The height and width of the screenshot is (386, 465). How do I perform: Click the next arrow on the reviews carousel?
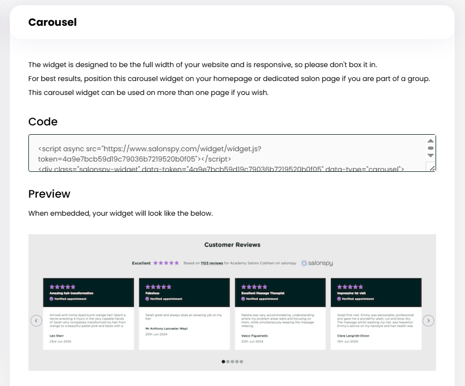[x=428, y=321]
